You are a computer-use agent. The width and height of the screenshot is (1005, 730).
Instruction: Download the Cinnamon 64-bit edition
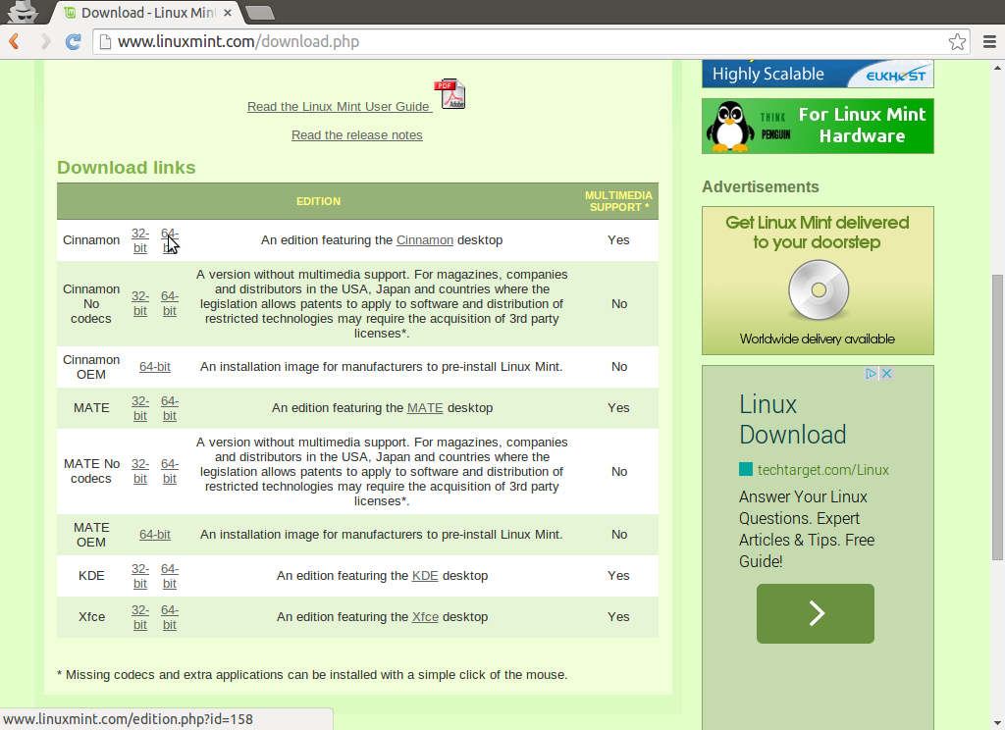point(169,239)
